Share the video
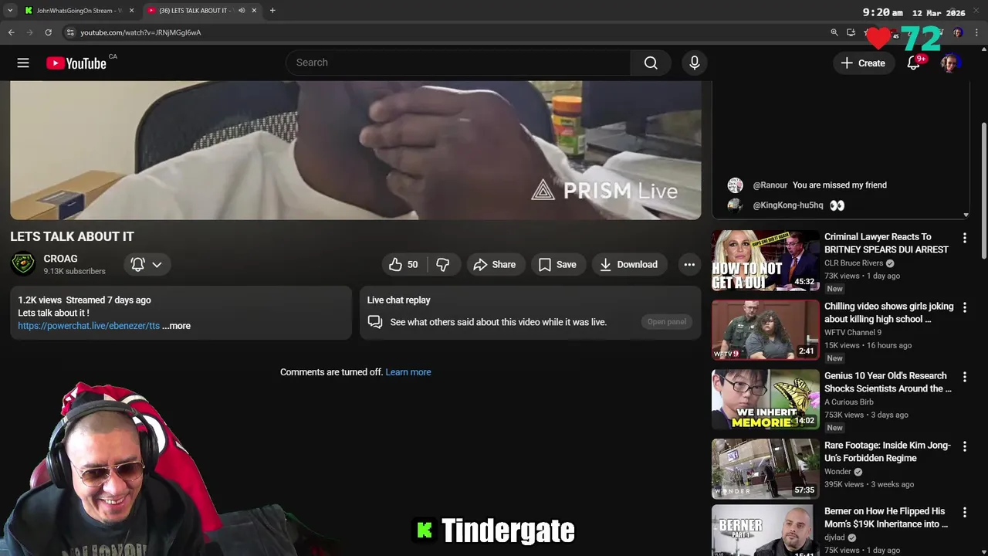This screenshot has height=556, width=988. click(494, 264)
